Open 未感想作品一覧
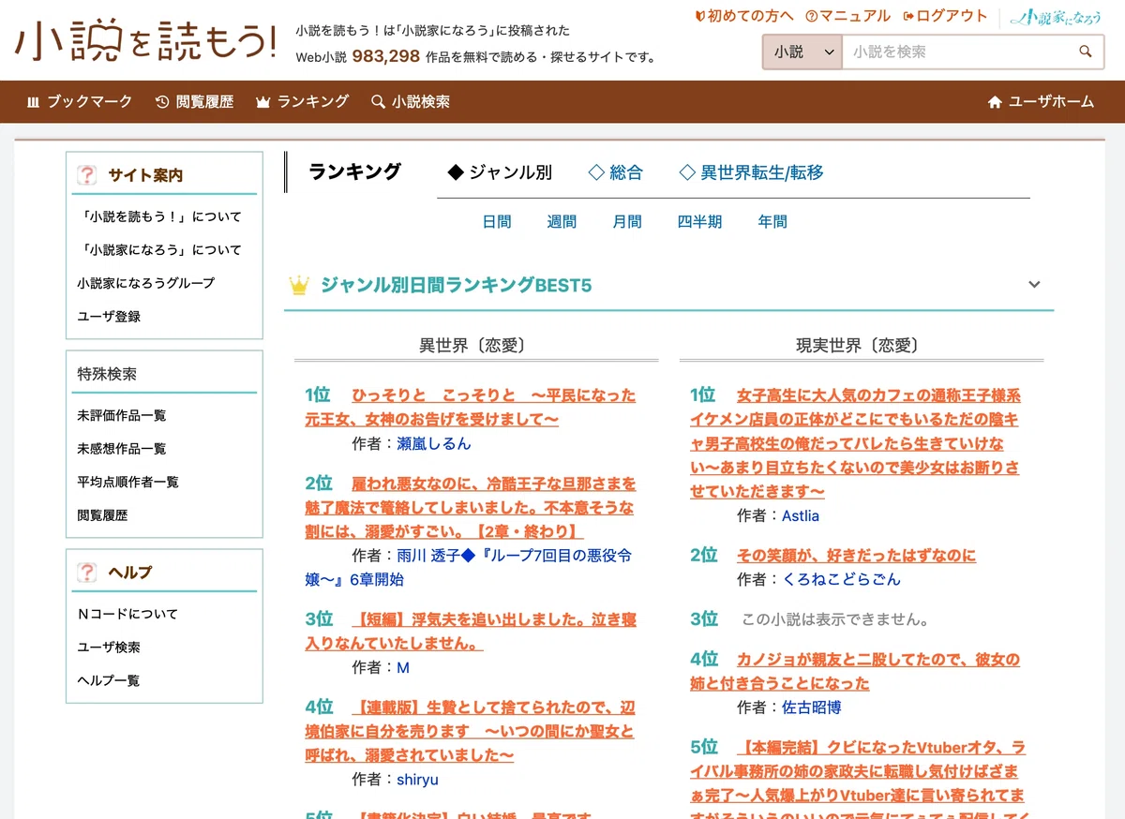 pyautogui.click(x=122, y=449)
